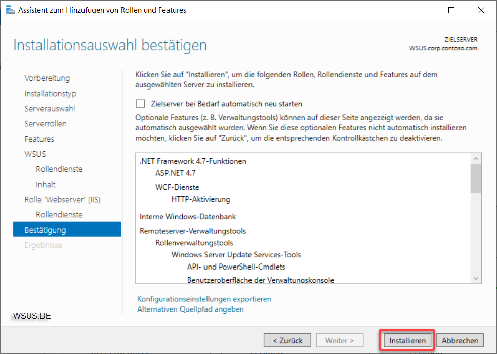This screenshot has height=354, width=497.
Task: Select '.NET Framework 4.7-Funktionen' in the list
Action: click(x=193, y=161)
